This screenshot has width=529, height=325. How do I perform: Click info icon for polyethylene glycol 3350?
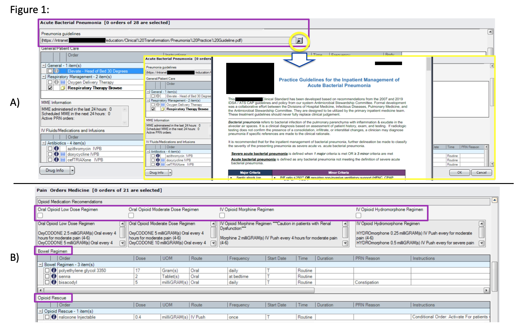(54, 271)
